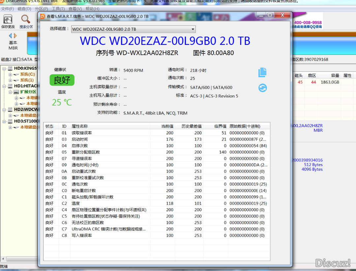Click the tree panel scroll left arrow

click(x=3, y=259)
